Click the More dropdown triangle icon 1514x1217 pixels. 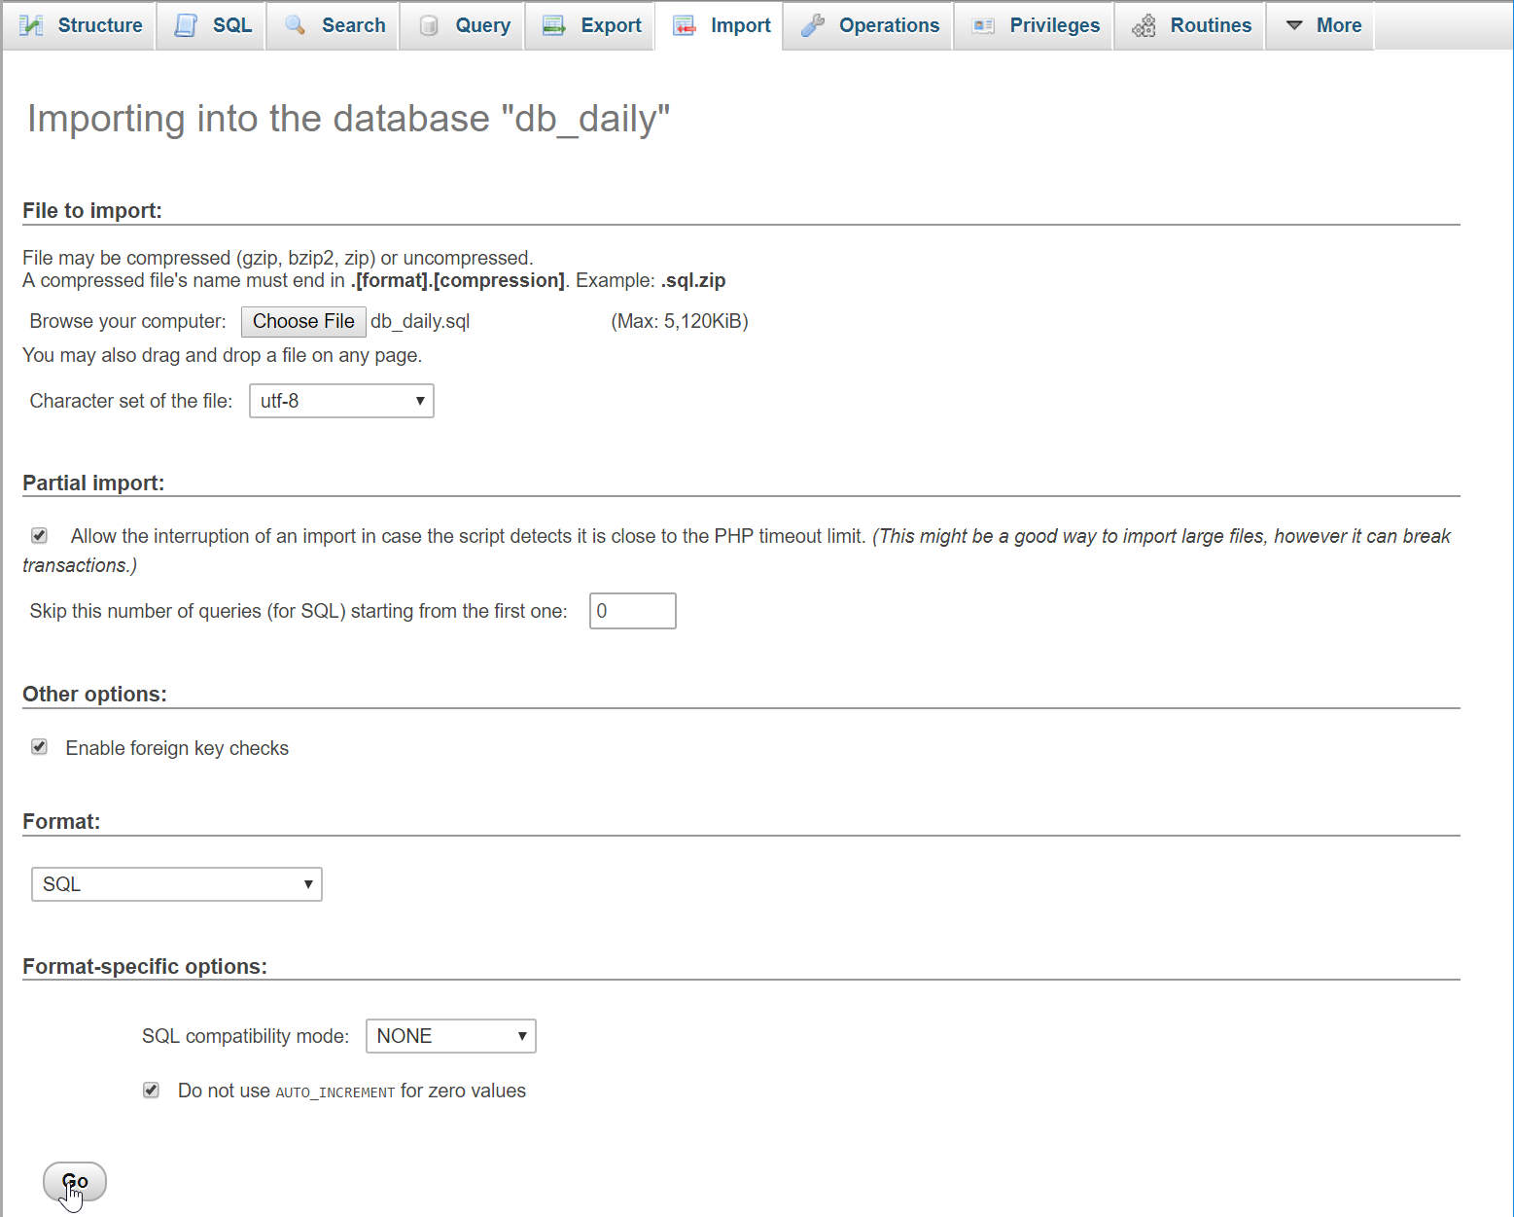pos(1294,25)
